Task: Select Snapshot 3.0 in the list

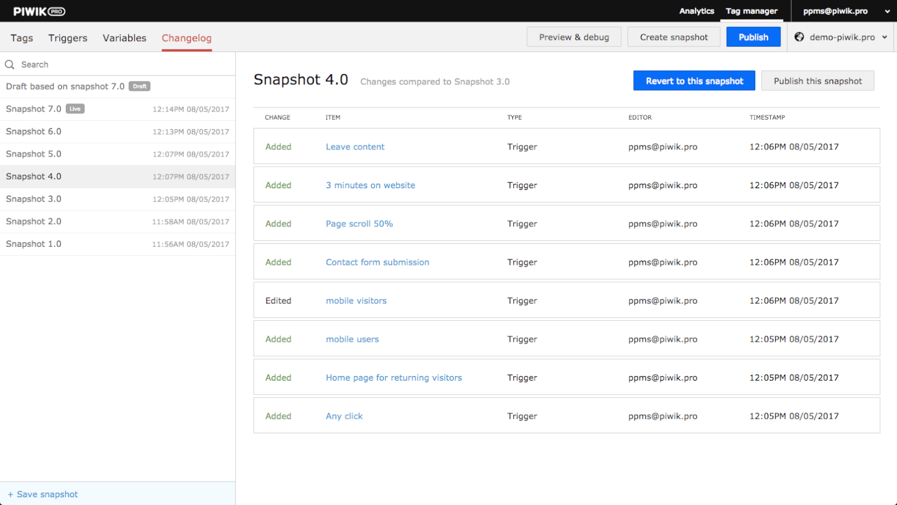Action: click(x=117, y=199)
